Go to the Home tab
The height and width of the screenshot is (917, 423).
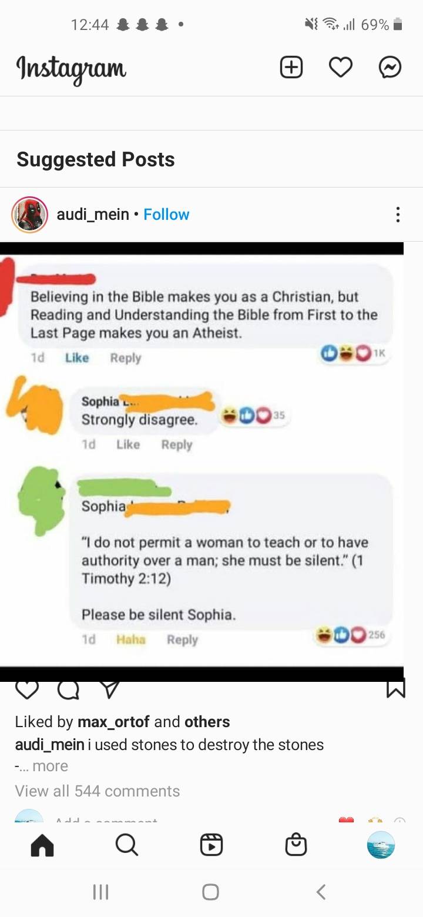pos(42,845)
